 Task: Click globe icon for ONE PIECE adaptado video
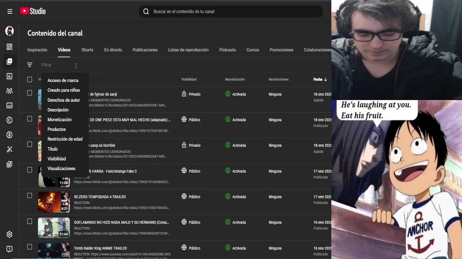(x=184, y=119)
